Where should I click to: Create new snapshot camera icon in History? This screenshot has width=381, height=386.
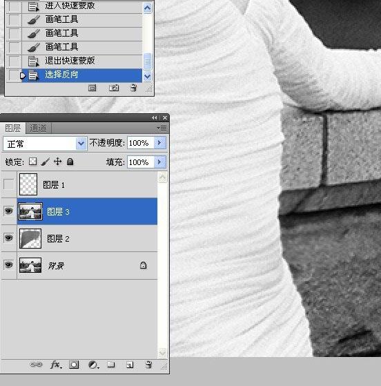coord(114,88)
